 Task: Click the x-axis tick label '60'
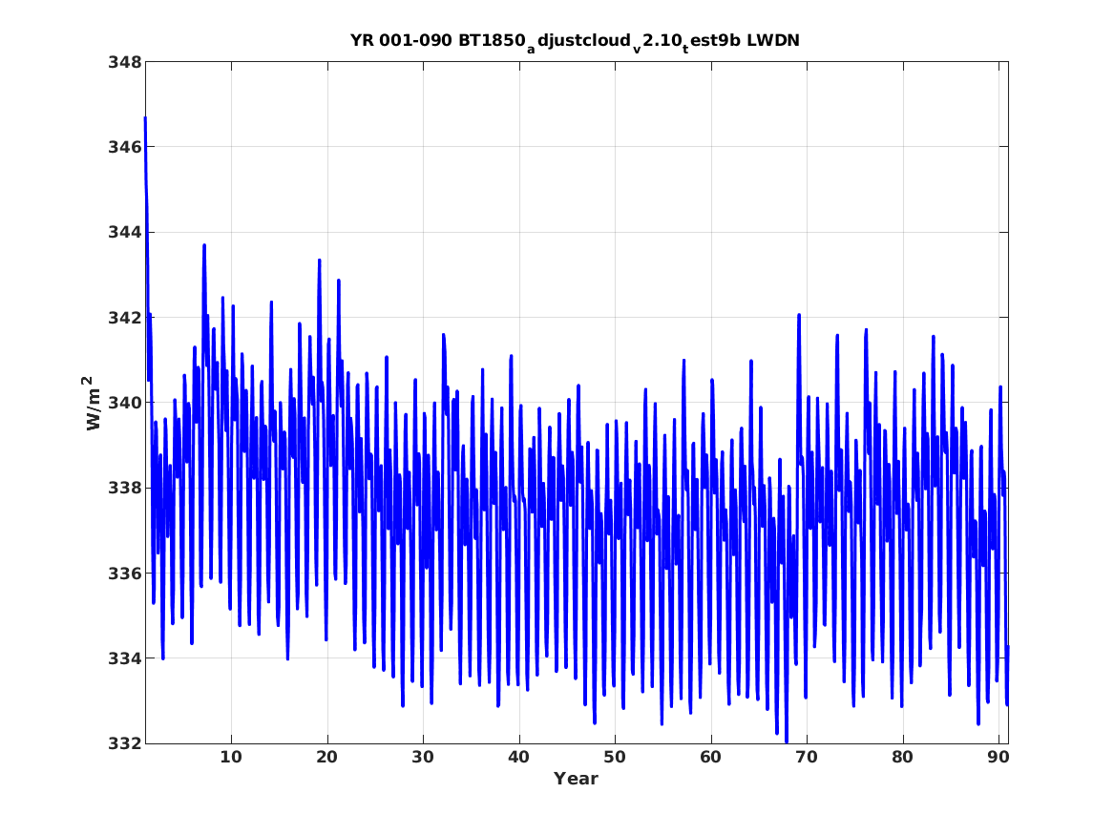(710, 758)
